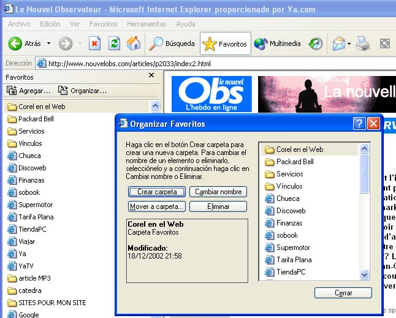Click the History clock icon
This screenshot has width=396, height=318.
[316, 44]
